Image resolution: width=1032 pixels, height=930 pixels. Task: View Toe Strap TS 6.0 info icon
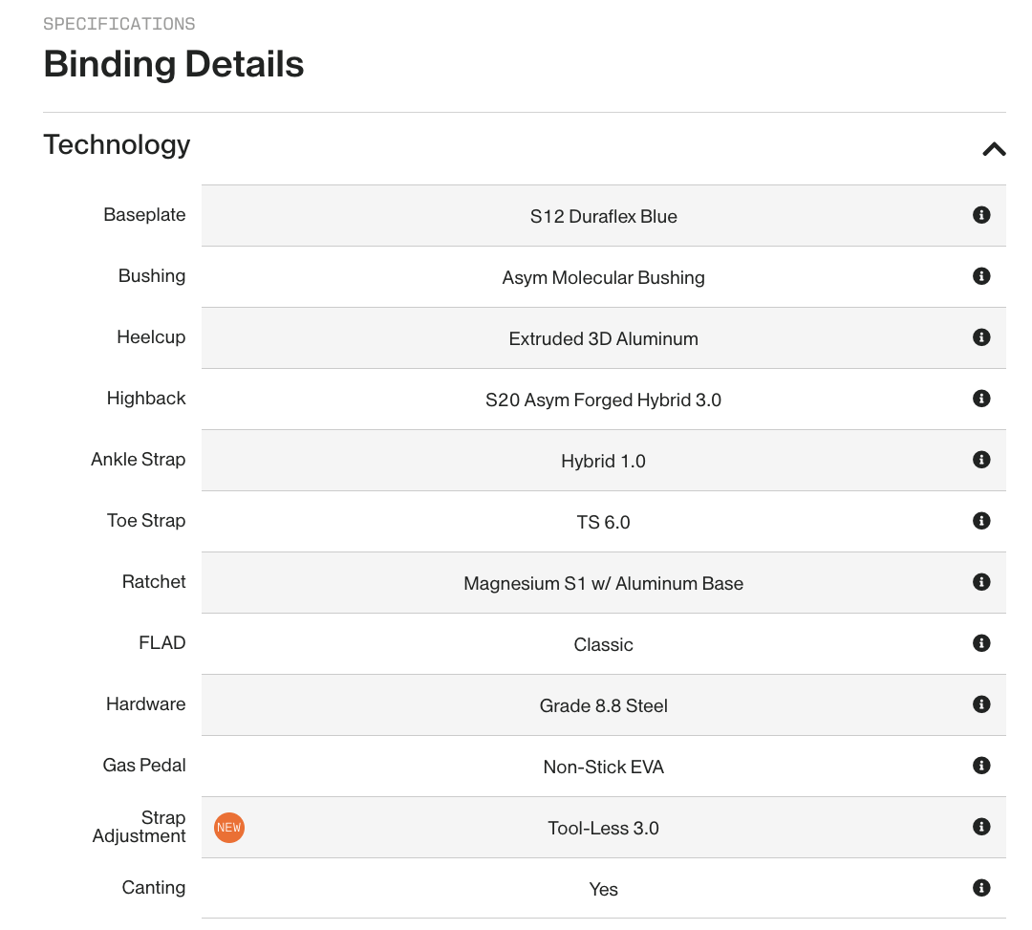980,521
